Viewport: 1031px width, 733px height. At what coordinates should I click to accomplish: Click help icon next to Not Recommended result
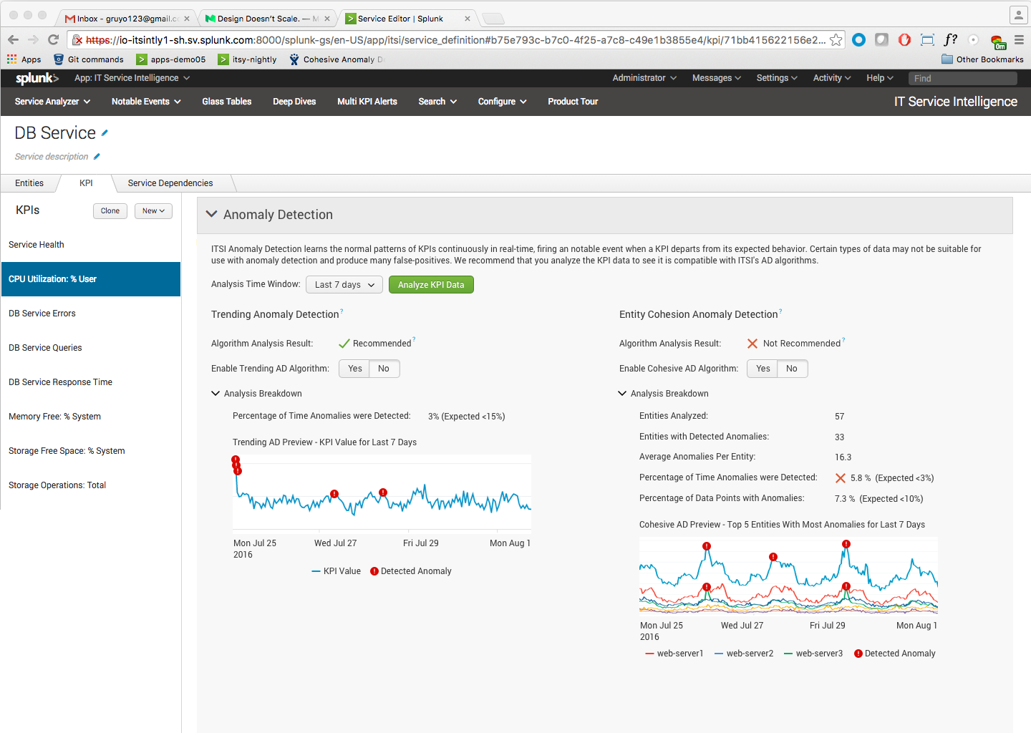843,339
